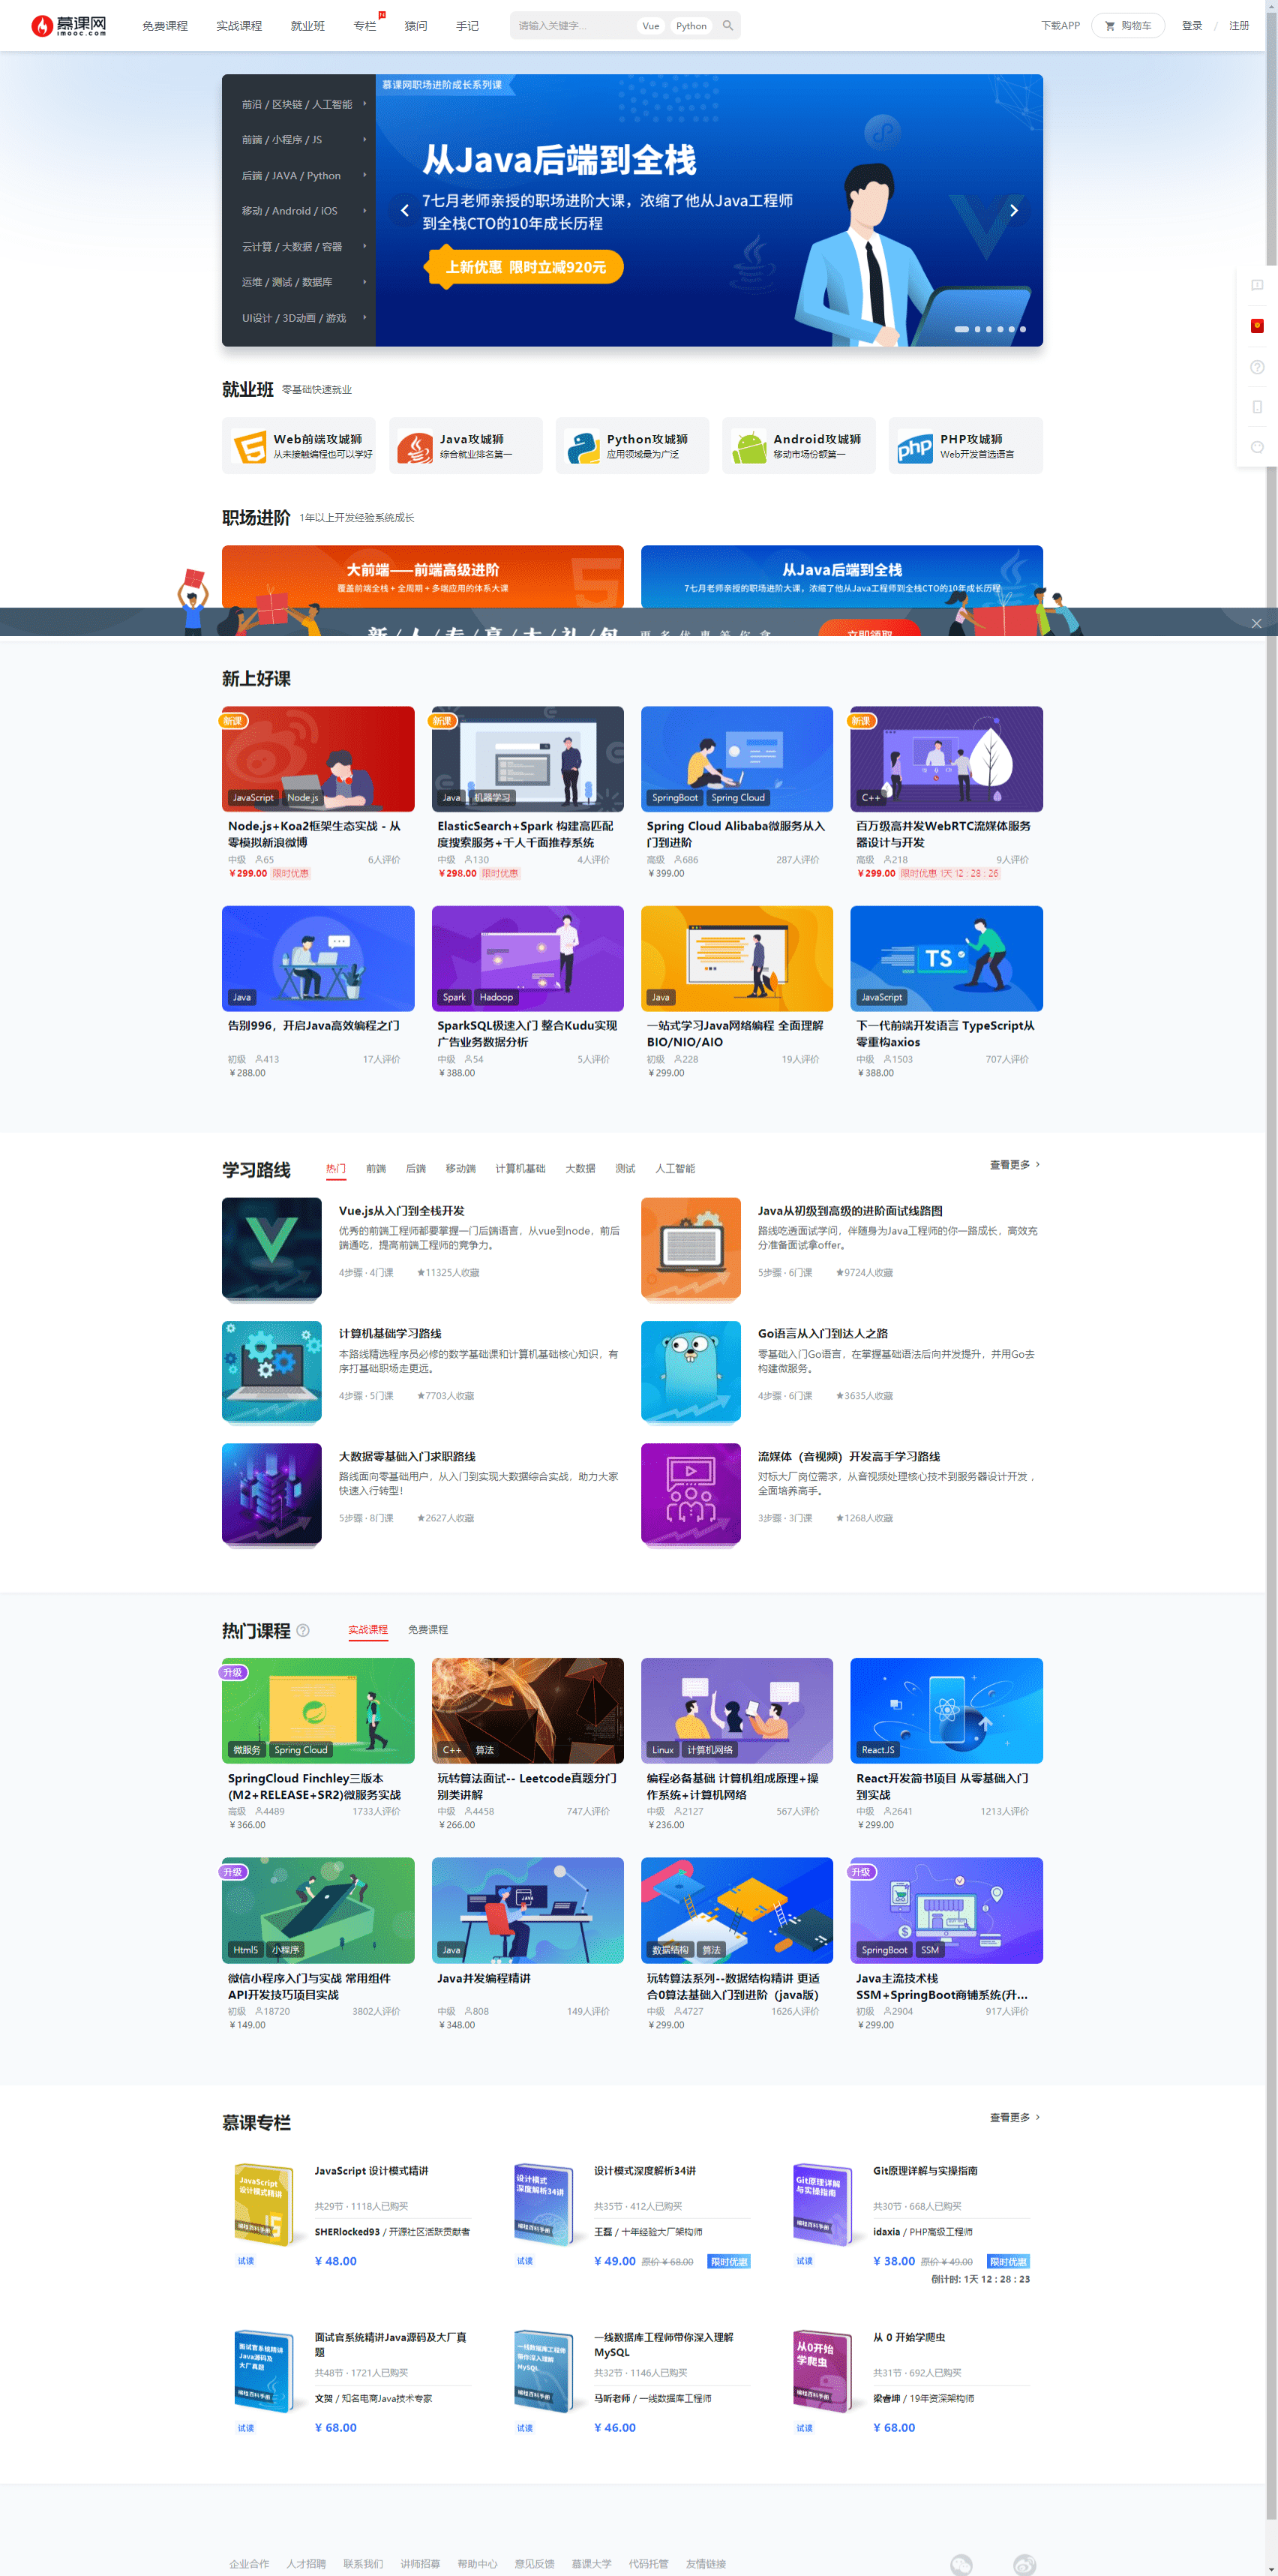Open the Node.js+Koa2 course thumbnail

(x=318, y=759)
